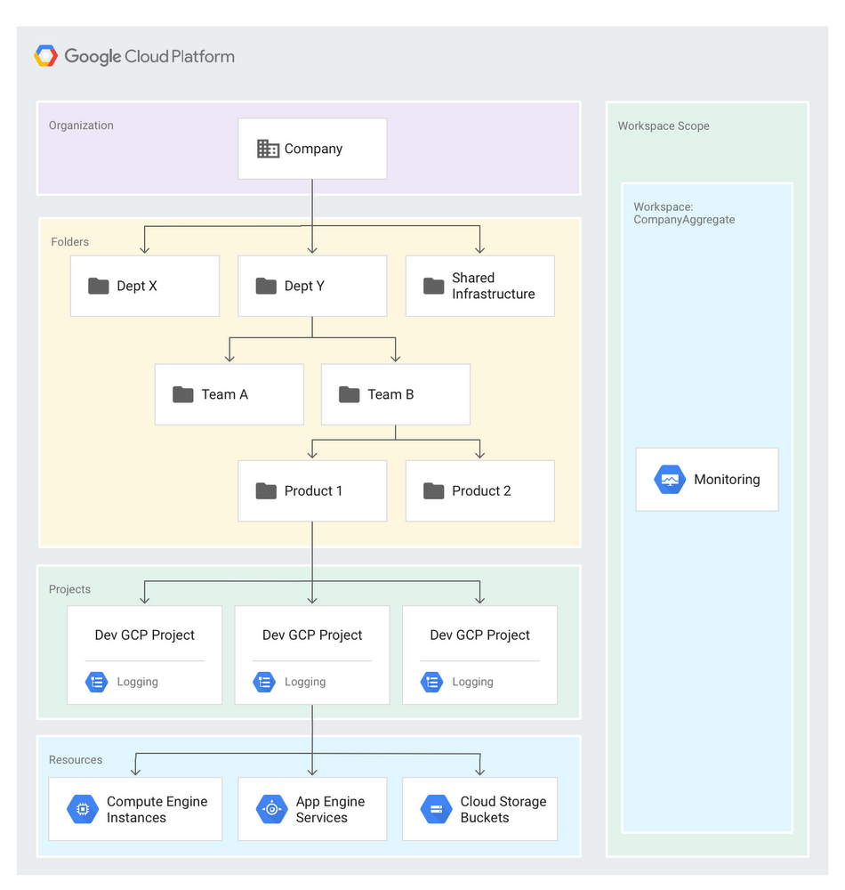Select the Product 1 label
The width and height of the screenshot is (845, 890).
313,491
